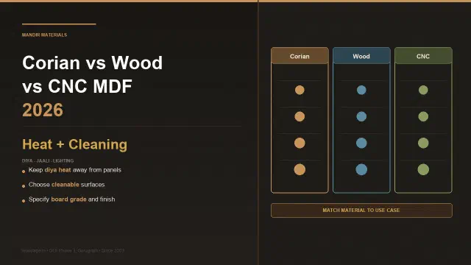Screen dimensions: 471x265
Task: Select the second orange dot under Corian
Action: click(300, 116)
